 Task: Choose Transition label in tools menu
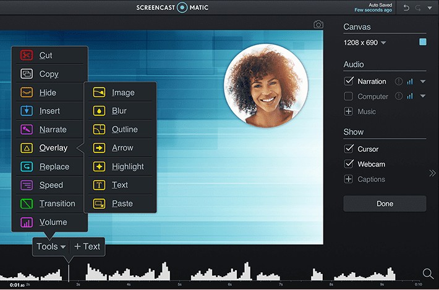coord(57,204)
